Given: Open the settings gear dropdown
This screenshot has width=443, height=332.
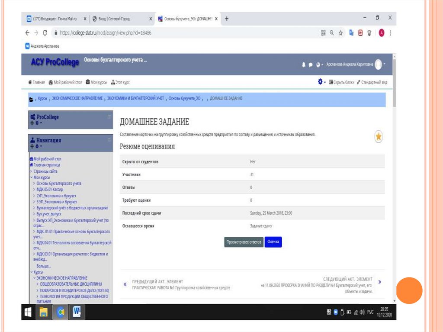Looking at the screenshot, I should (x=322, y=82).
